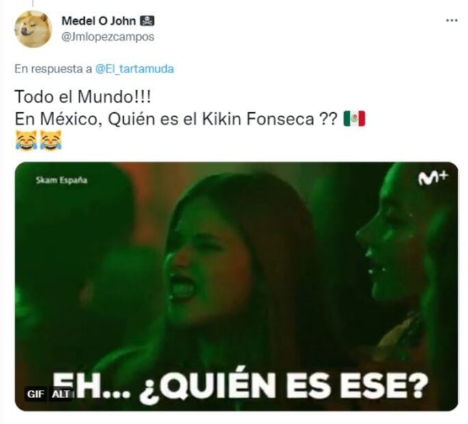Viewport: 468px width, 424px height.
Task: Click the second crying-laughing cat emoji
Action: coord(51,141)
